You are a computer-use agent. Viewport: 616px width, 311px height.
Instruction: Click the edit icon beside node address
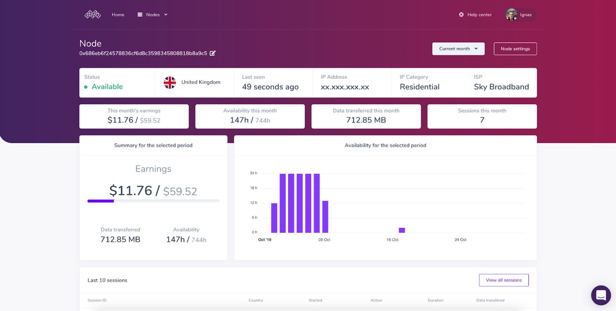213,53
